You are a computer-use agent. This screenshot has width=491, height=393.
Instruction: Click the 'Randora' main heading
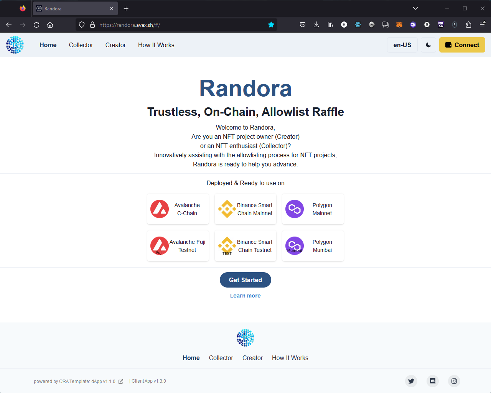coord(245,89)
